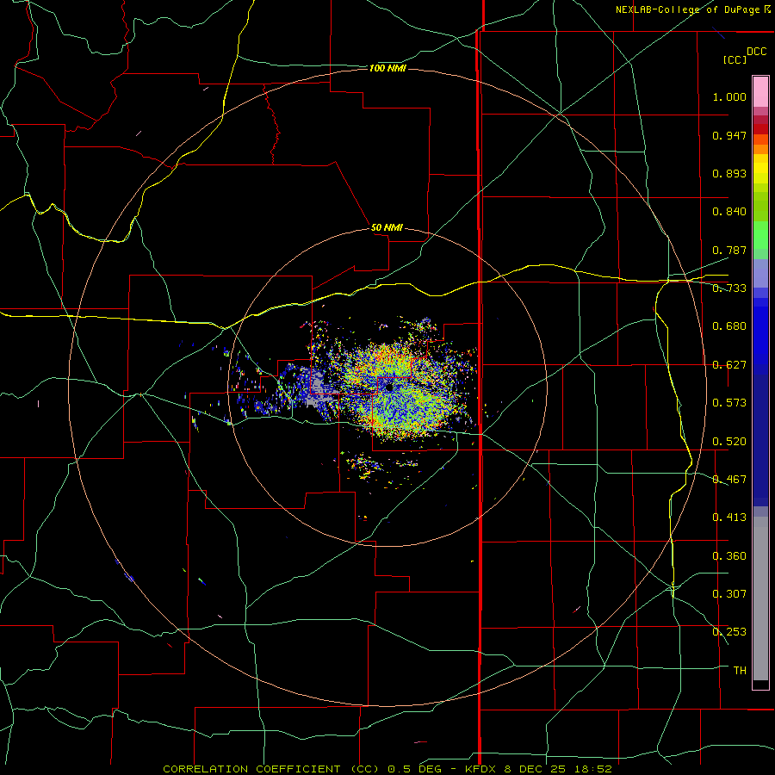Click the 0.680 legend value

tap(729, 326)
